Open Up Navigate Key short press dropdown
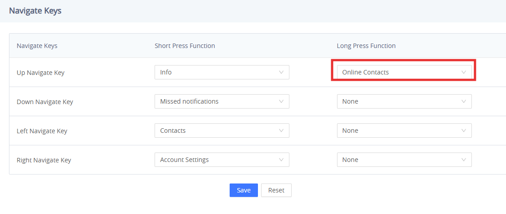Viewport: 506px width, 214px height. click(x=222, y=72)
